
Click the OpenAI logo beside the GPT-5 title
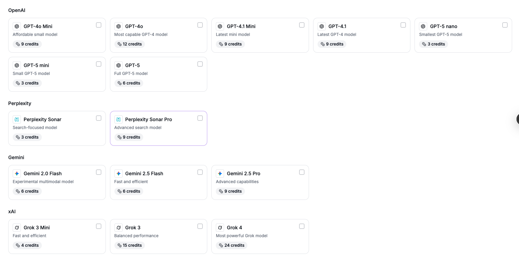pyautogui.click(x=119, y=65)
